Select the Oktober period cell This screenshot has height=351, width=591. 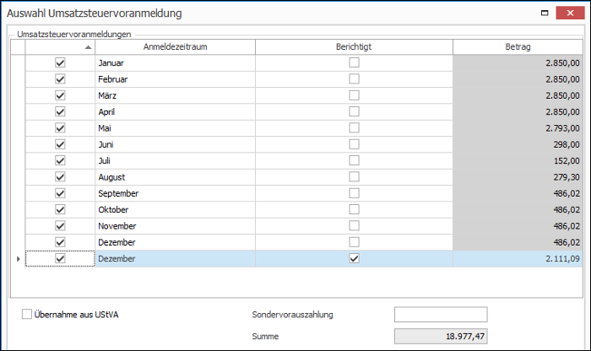176,210
